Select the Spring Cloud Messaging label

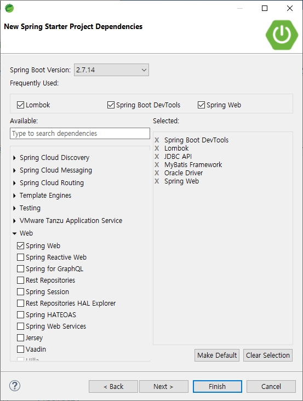coord(56,170)
